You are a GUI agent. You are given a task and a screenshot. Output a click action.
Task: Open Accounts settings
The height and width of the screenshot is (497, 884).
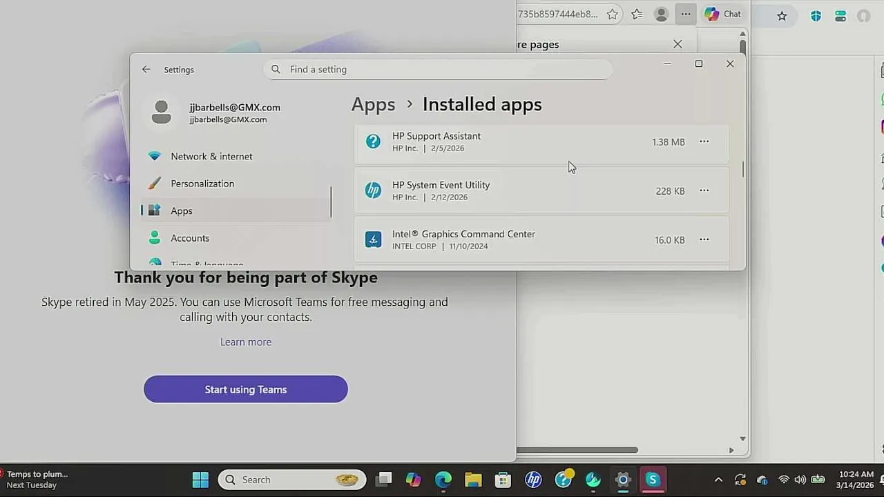pos(236,238)
